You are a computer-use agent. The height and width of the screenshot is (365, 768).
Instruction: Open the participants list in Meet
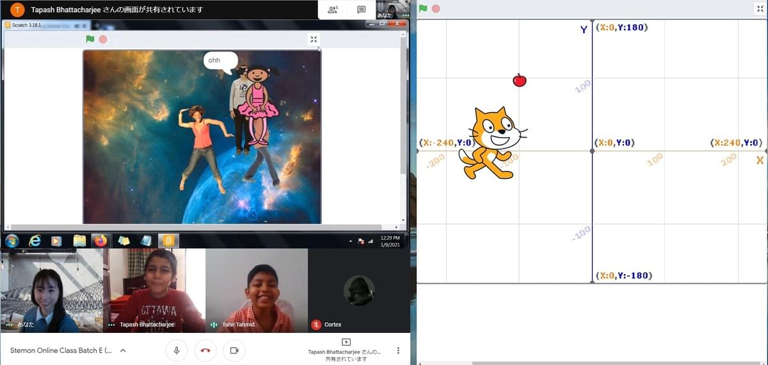[x=333, y=10]
